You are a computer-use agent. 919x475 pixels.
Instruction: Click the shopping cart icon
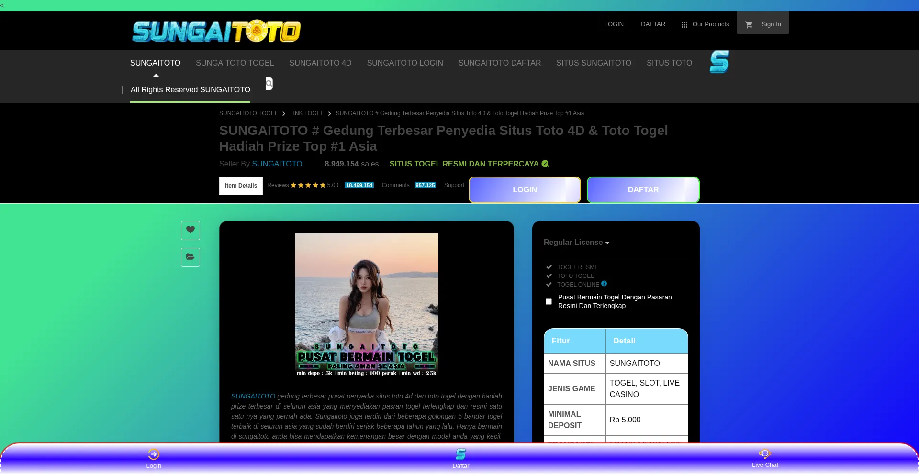click(x=749, y=24)
